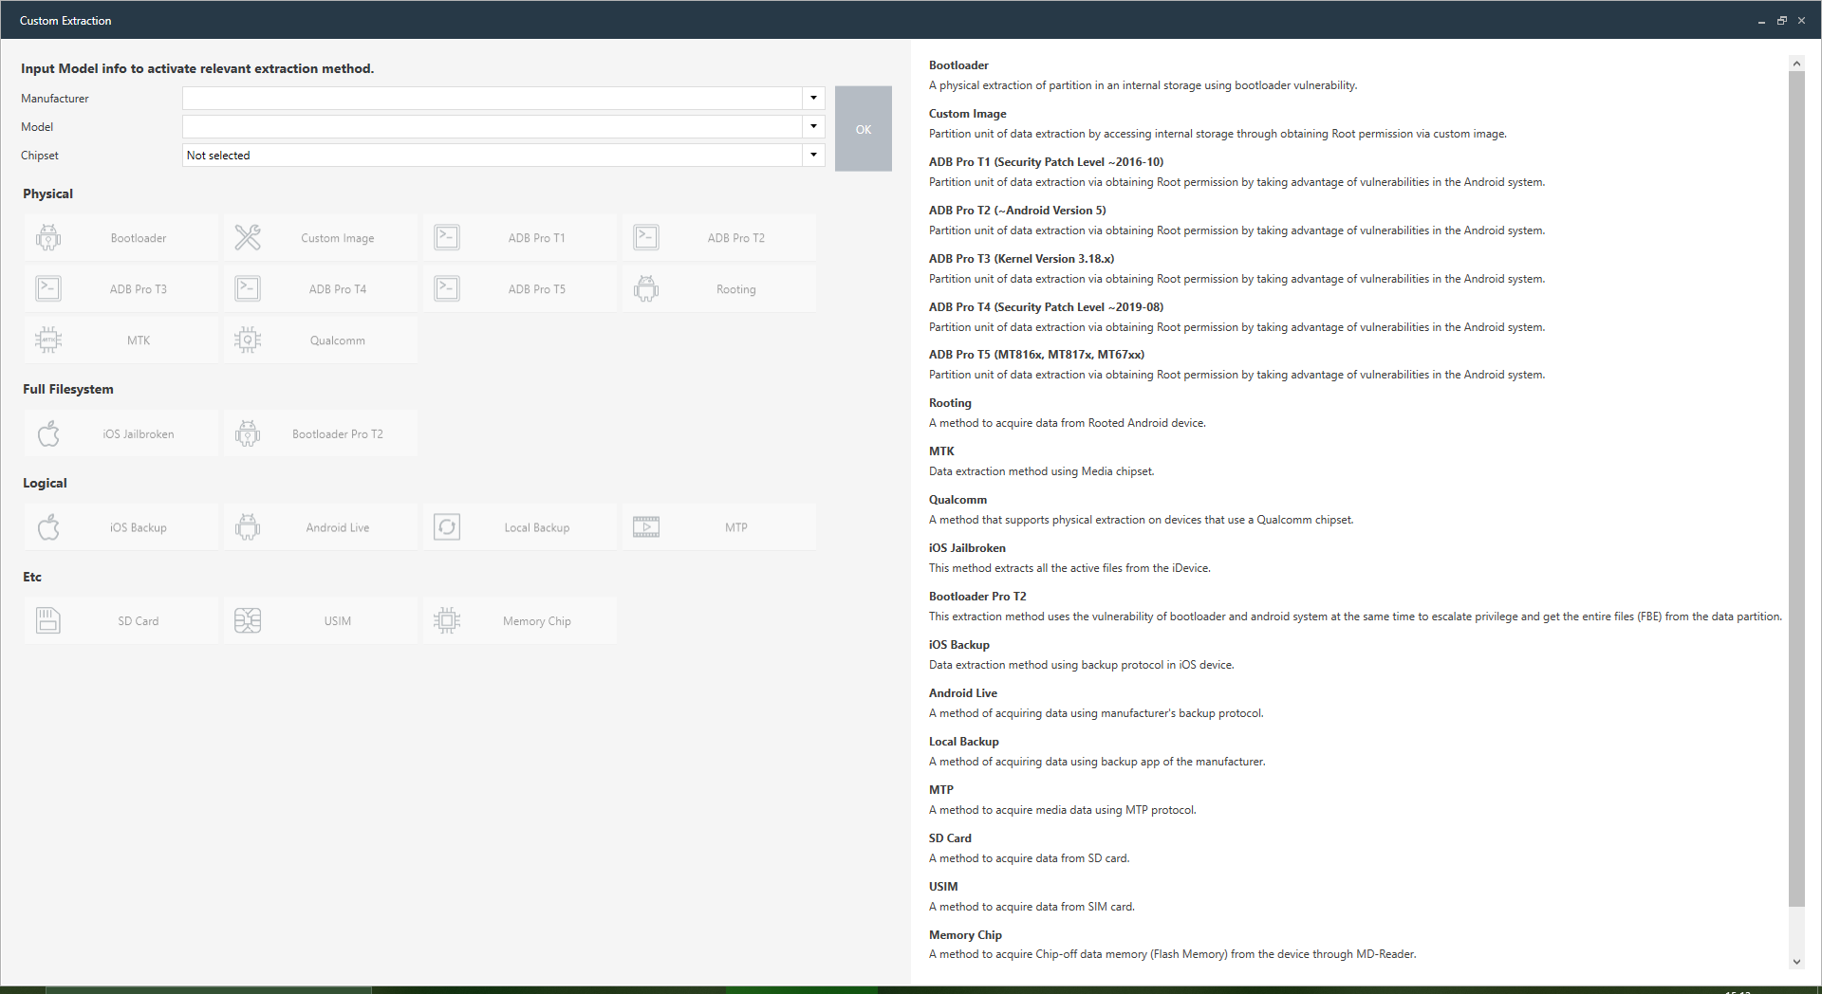
Task: Click the iOS Backup apple icon
Action: 48,527
